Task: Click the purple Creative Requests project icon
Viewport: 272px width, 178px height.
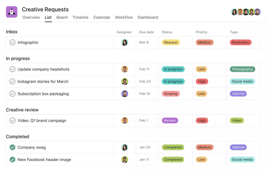Action: pyautogui.click(x=12, y=12)
